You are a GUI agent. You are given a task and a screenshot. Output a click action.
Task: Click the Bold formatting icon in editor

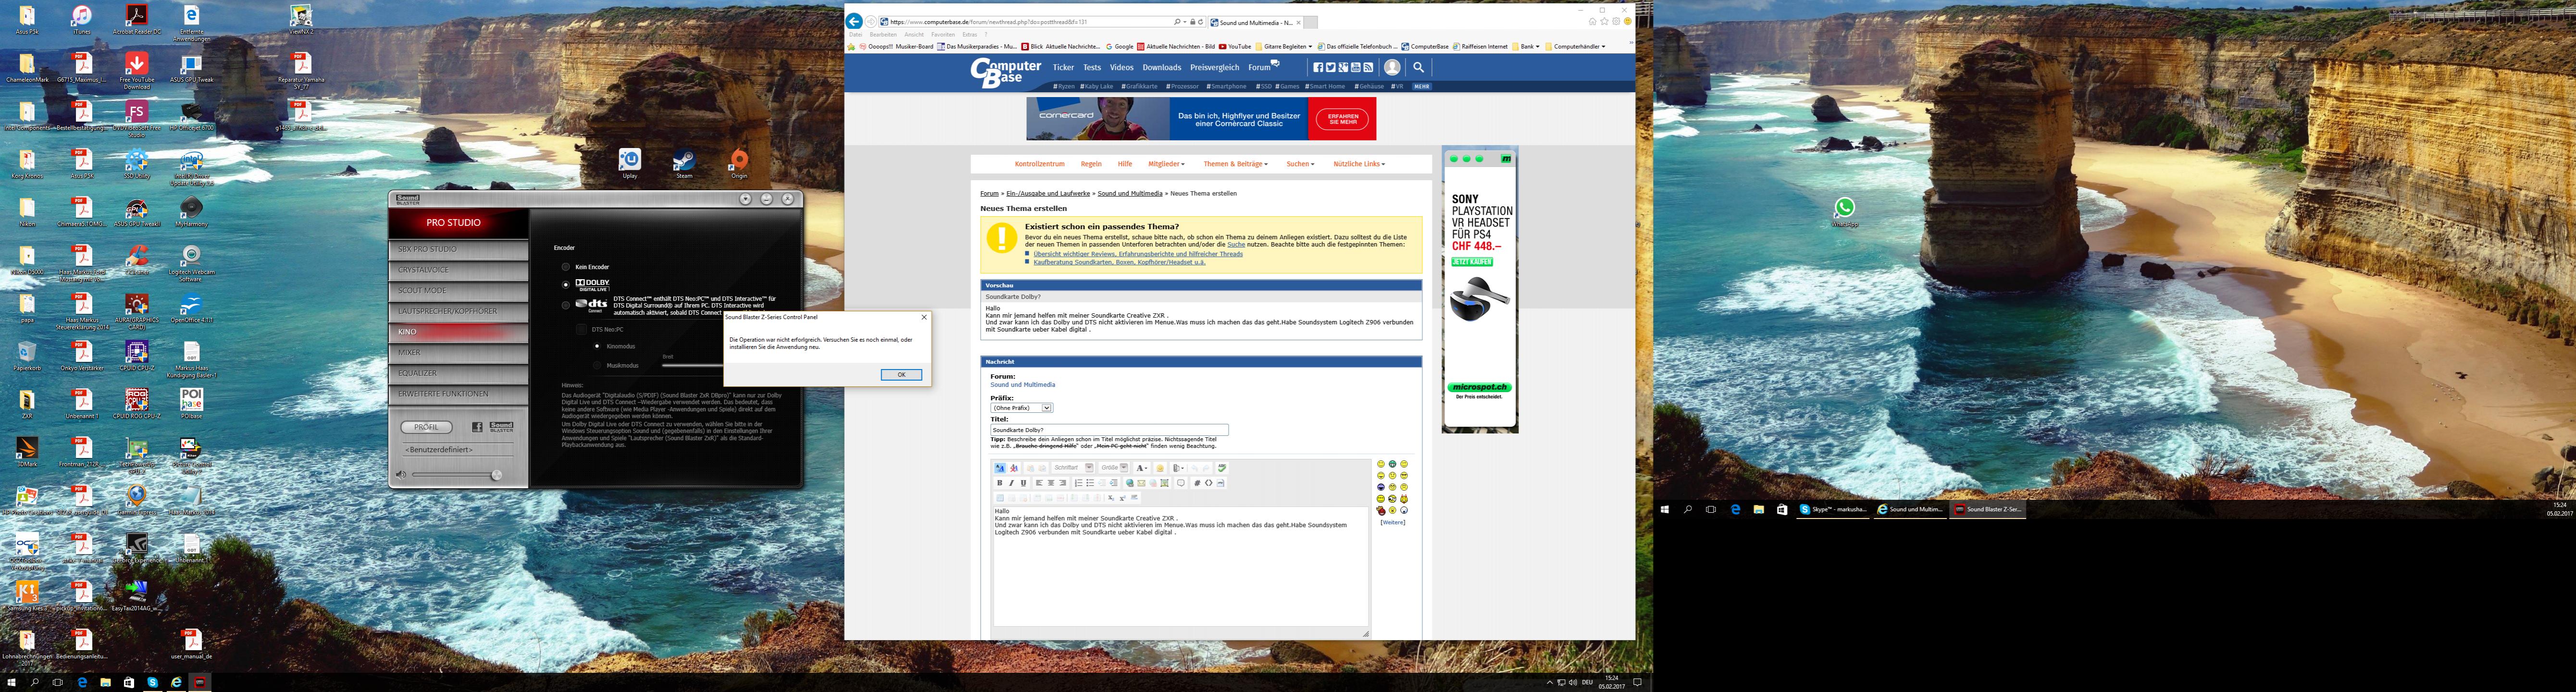[1000, 483]
